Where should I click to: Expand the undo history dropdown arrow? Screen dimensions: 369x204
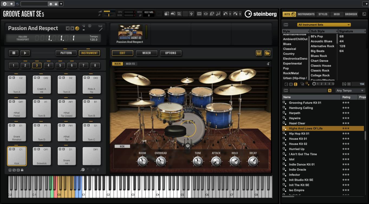pos(230,14)
